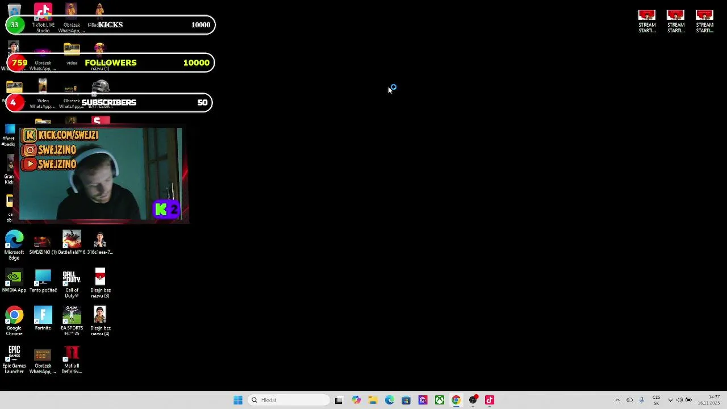The width and height of the screenshot is (727, 409).
Task: Open the Xbox app on taskbar
Action: pos(440,400)
